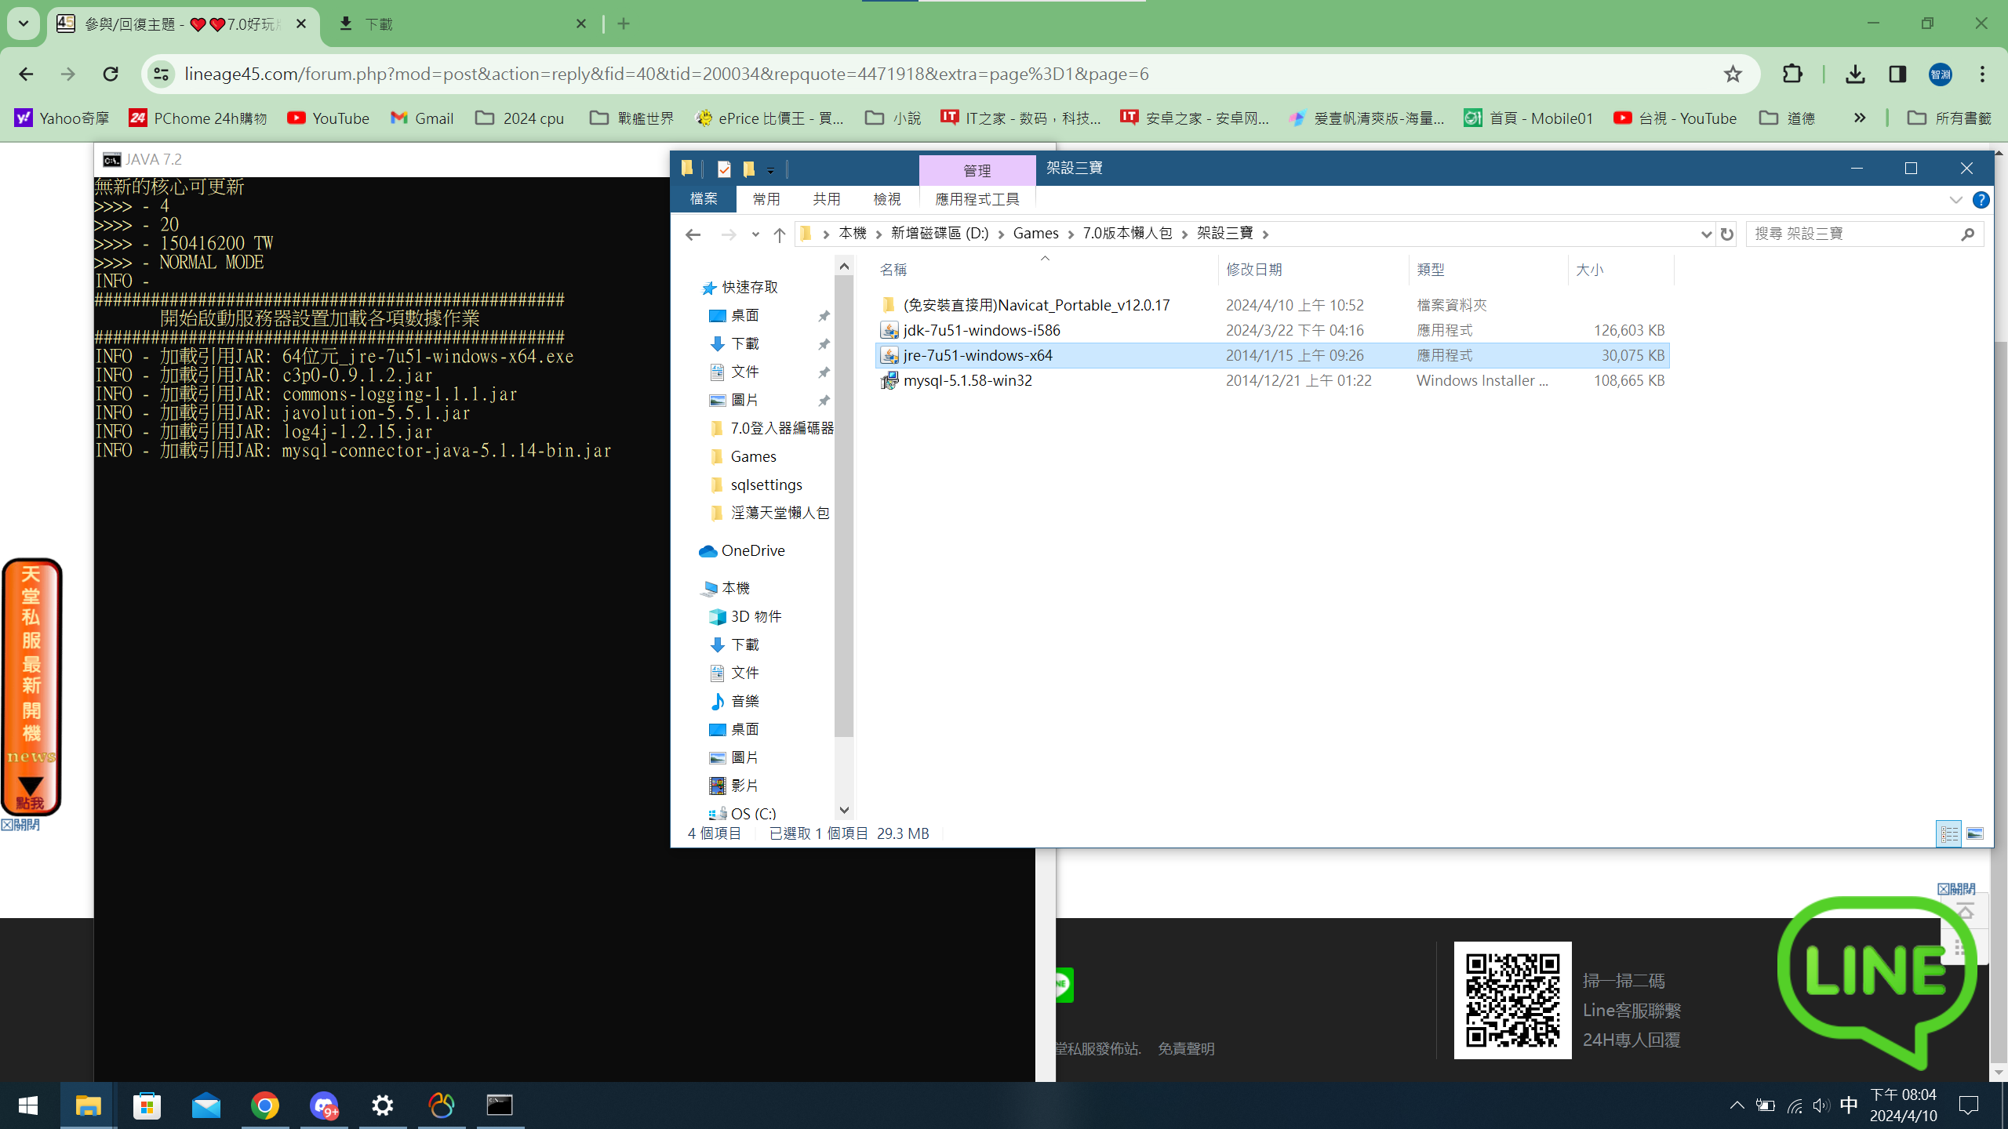Open command prompt on taskbar
Screen dimensions: 2008x1129
click(500, 1105)
